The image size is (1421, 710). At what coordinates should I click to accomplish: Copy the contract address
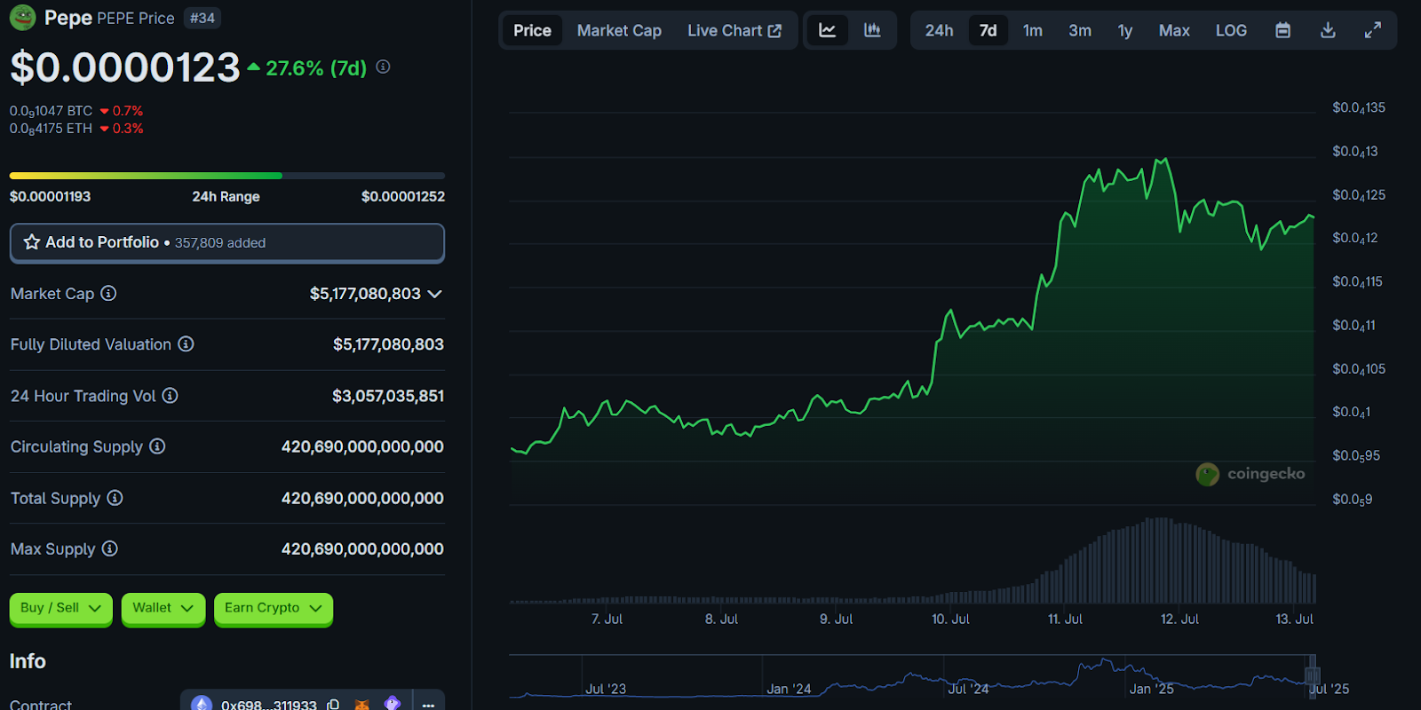point(333,704)
